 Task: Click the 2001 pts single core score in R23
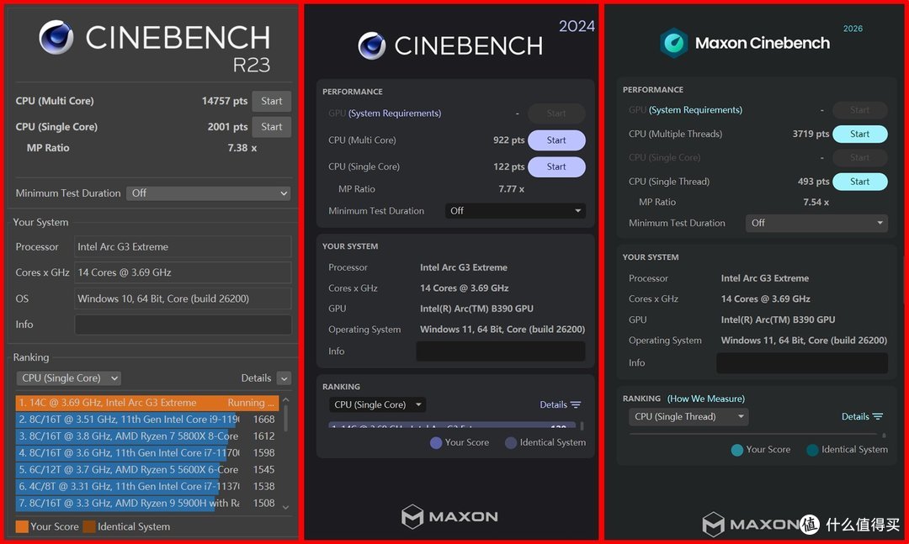tap(228, 126)
